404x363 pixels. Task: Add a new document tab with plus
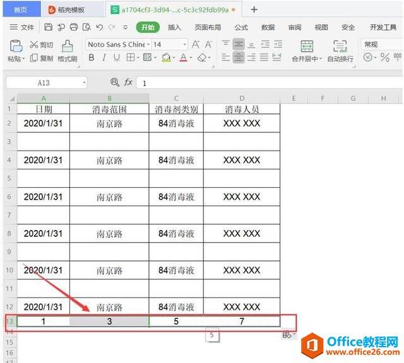click(x=254, y=9)
